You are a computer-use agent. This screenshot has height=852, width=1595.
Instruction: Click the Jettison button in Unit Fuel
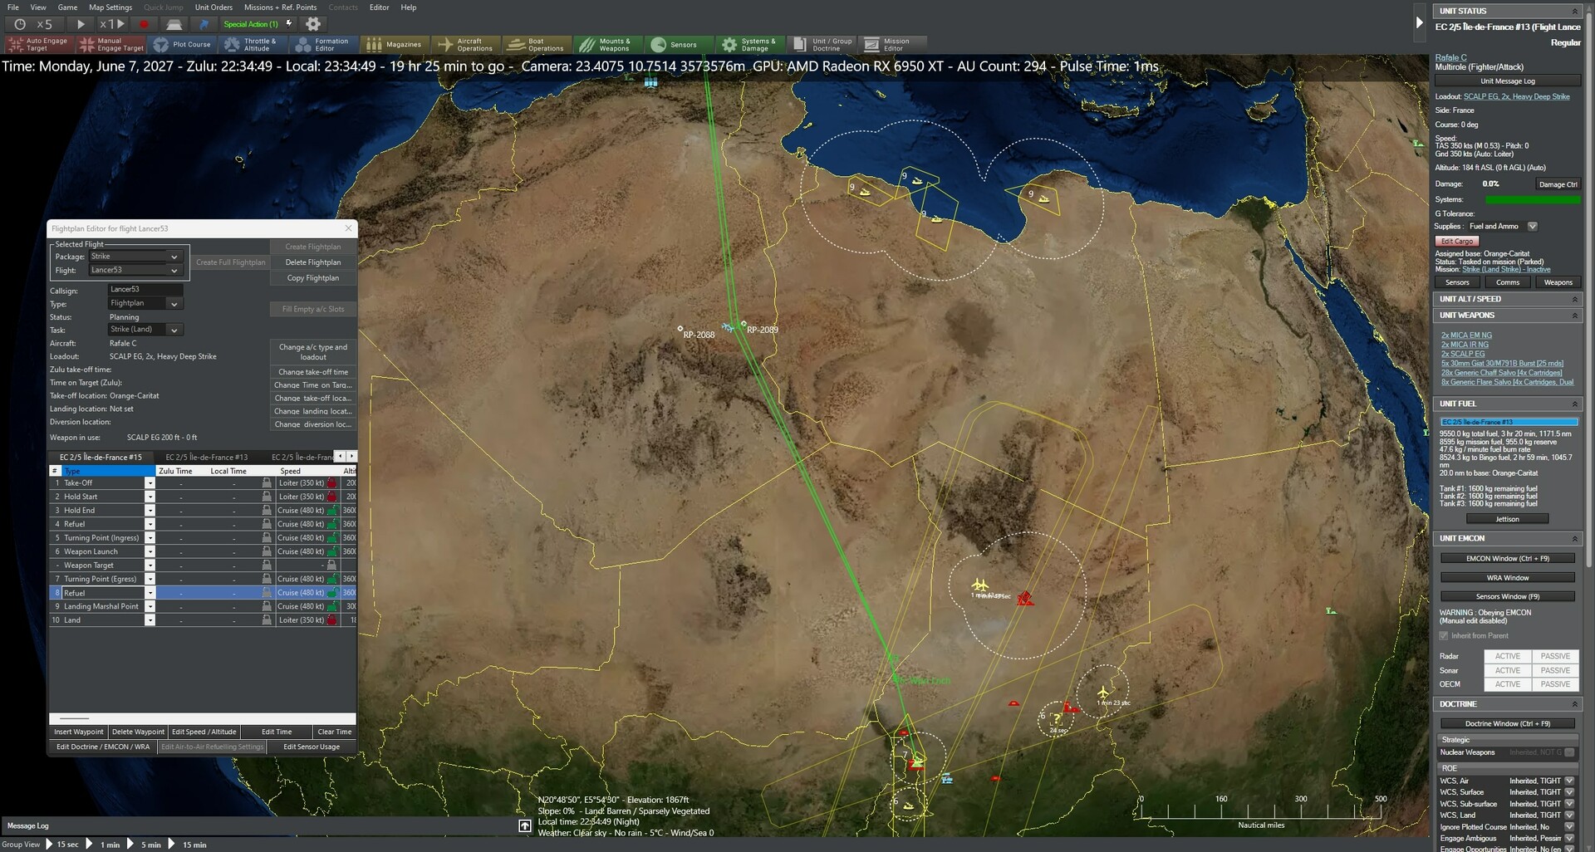pyautogui.click(x=1506, y=518)
